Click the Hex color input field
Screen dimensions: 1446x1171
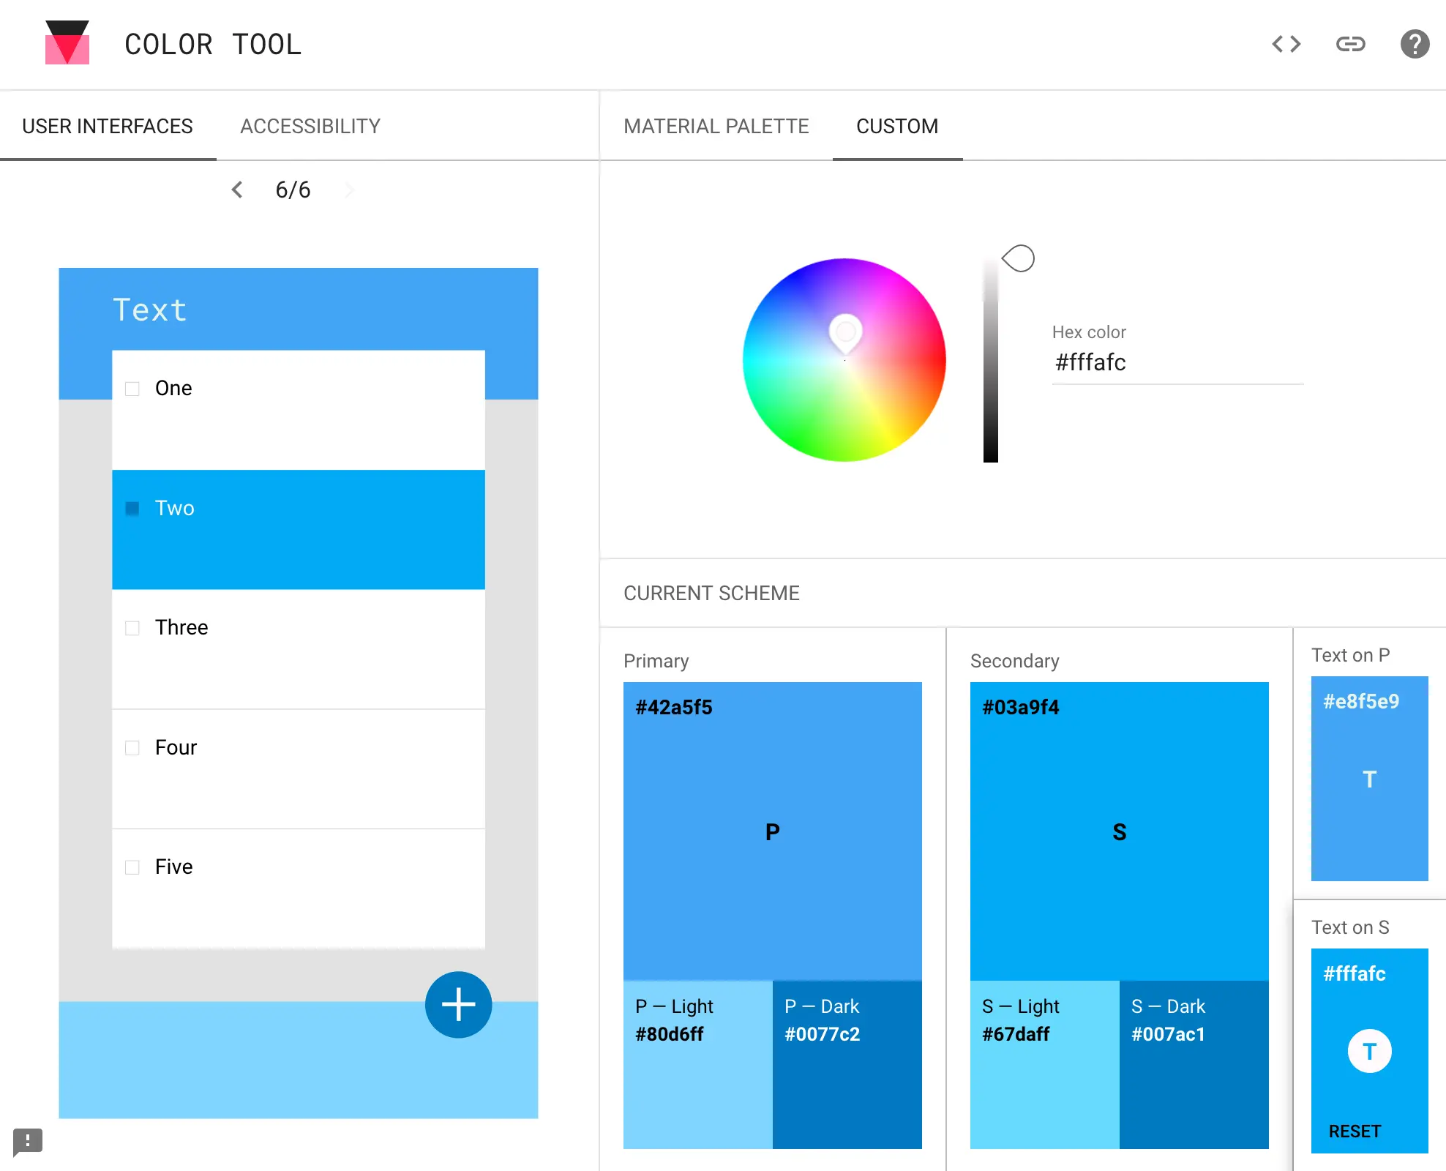click(1177, 363)
